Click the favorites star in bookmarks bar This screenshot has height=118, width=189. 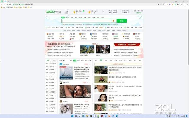click(2, 7)
